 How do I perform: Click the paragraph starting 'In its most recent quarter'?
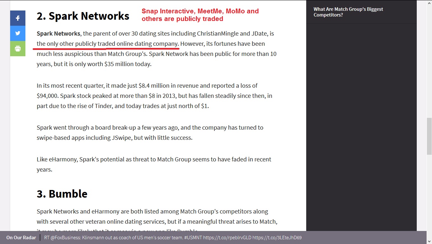tap(154, 96)
